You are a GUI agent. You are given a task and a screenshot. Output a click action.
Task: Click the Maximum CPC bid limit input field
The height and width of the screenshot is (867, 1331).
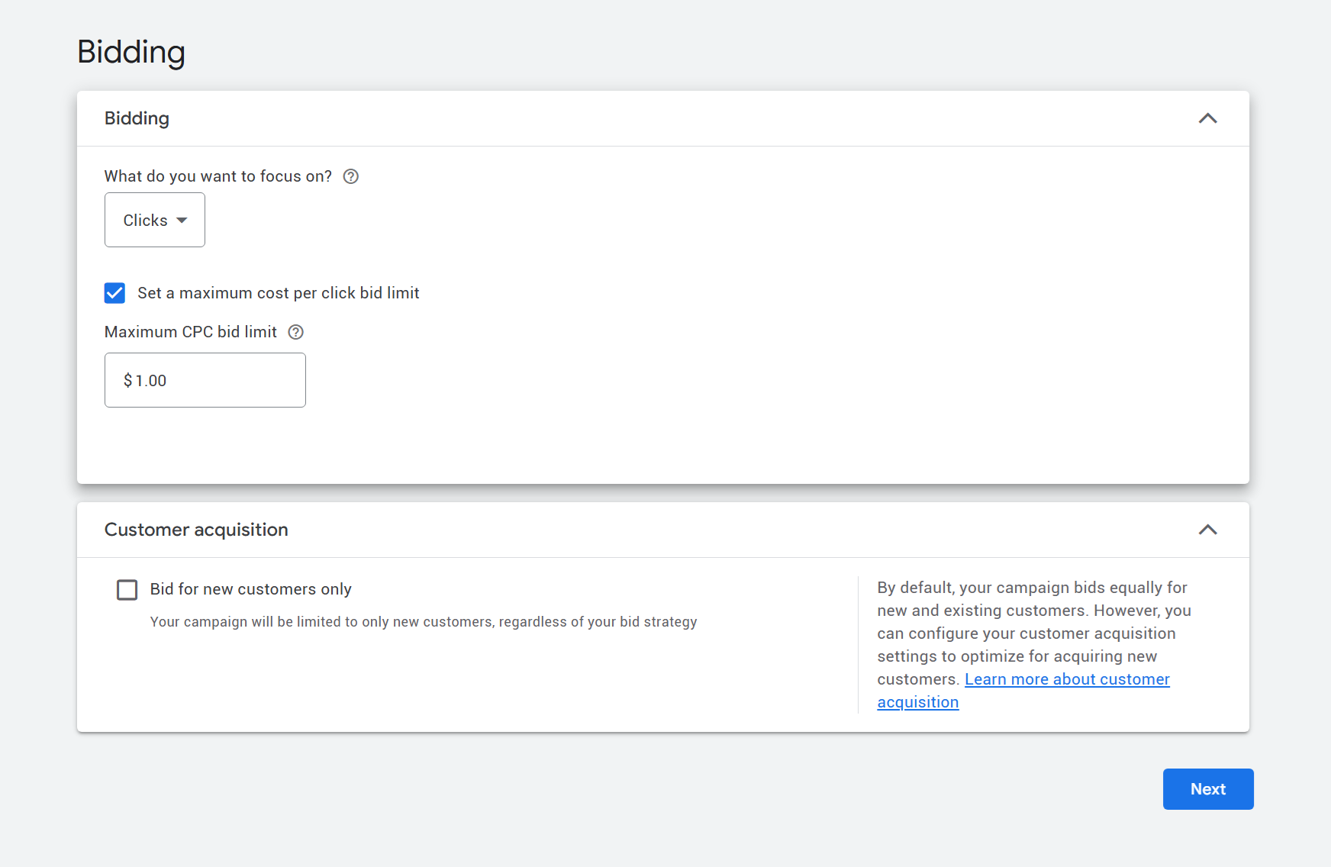[205, 380]
